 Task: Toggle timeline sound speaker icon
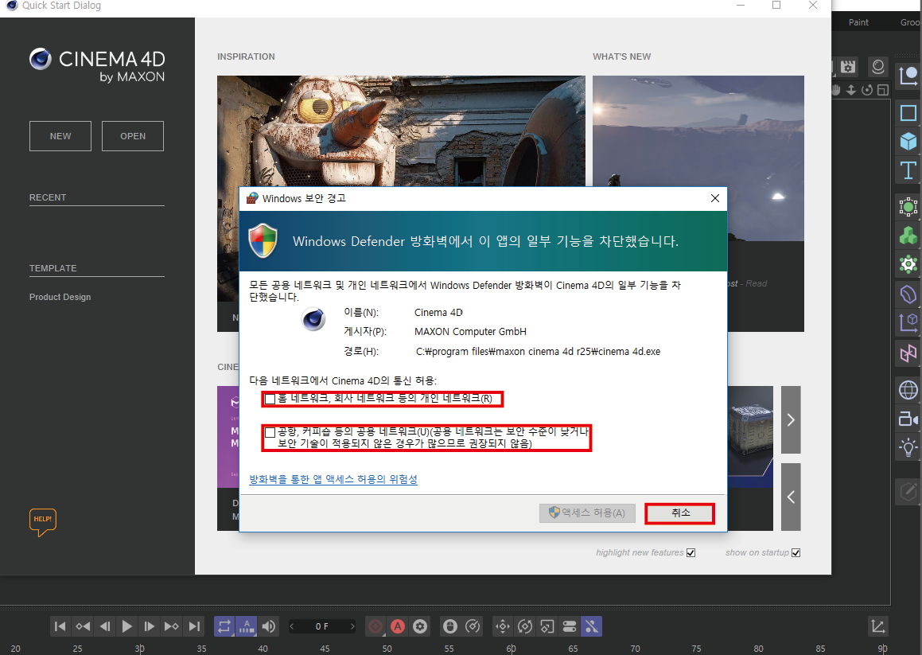coord(269,626)
